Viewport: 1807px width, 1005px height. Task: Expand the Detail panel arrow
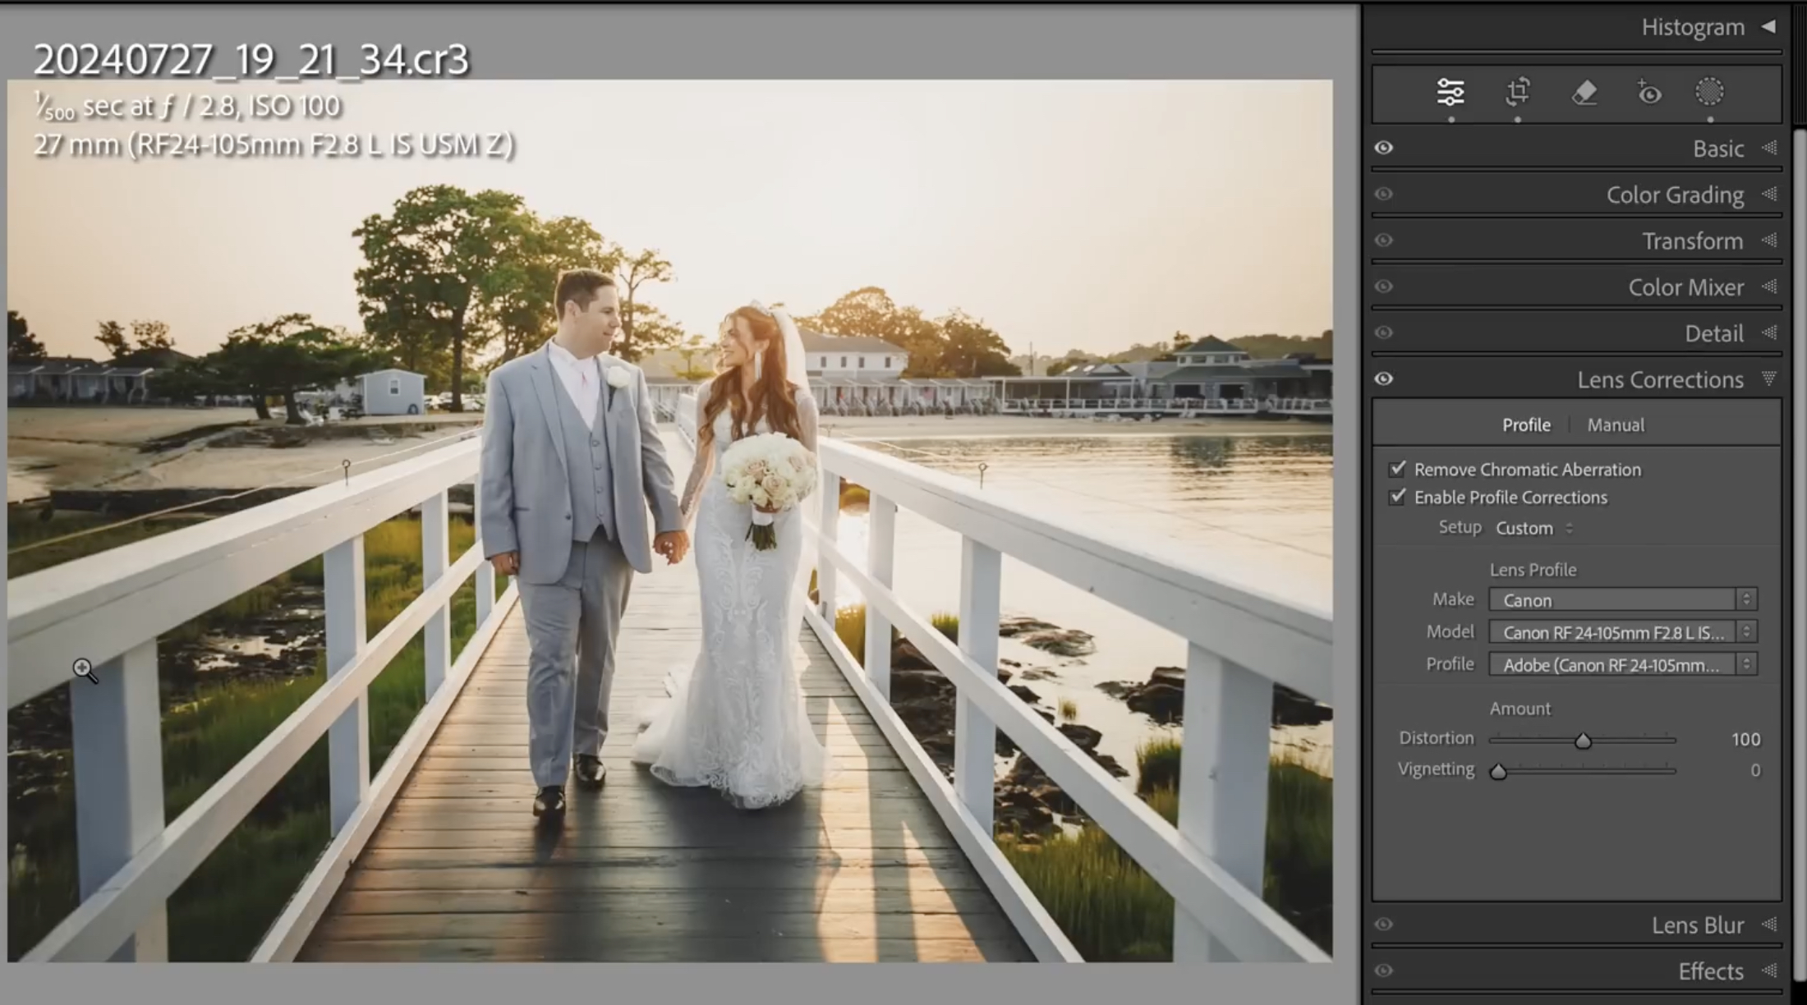pos(1769,333)
